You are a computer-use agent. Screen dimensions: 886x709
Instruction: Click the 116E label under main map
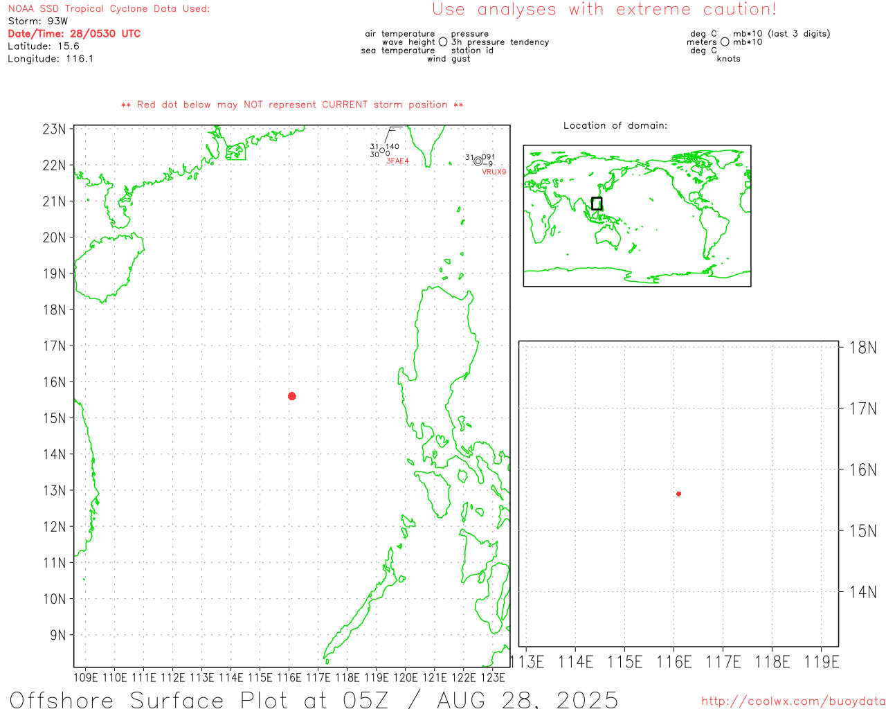coord(289,677)
